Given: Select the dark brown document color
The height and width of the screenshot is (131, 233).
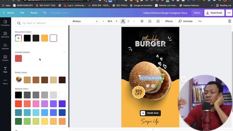Looking at the screenshot, I should 36,38.
